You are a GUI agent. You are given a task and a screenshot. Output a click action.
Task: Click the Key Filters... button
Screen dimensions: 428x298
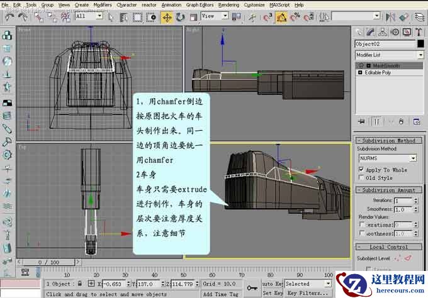click(x=308, y=293)
